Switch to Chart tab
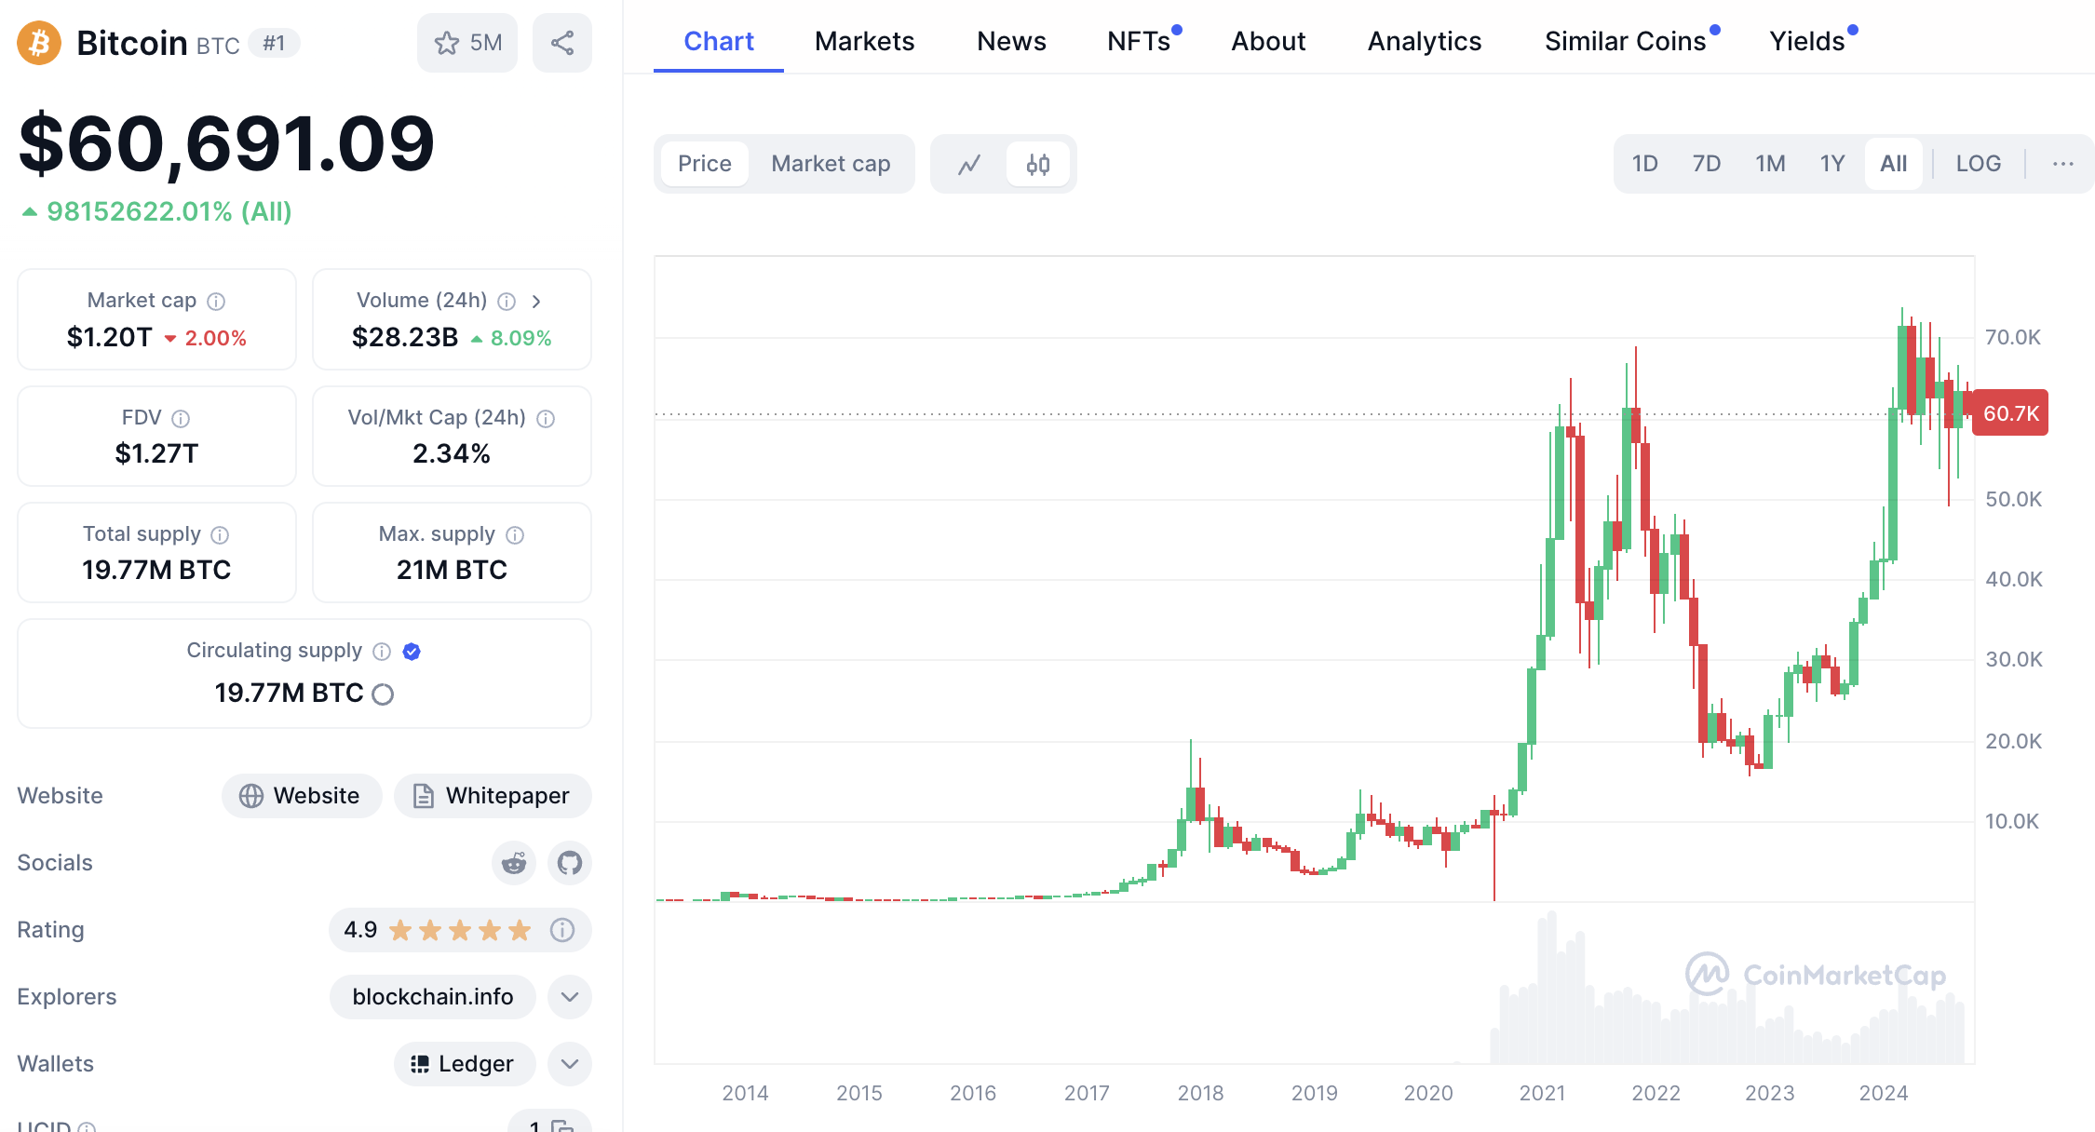The height and width of the screenshot is (1132, 2095). [719, 42]
